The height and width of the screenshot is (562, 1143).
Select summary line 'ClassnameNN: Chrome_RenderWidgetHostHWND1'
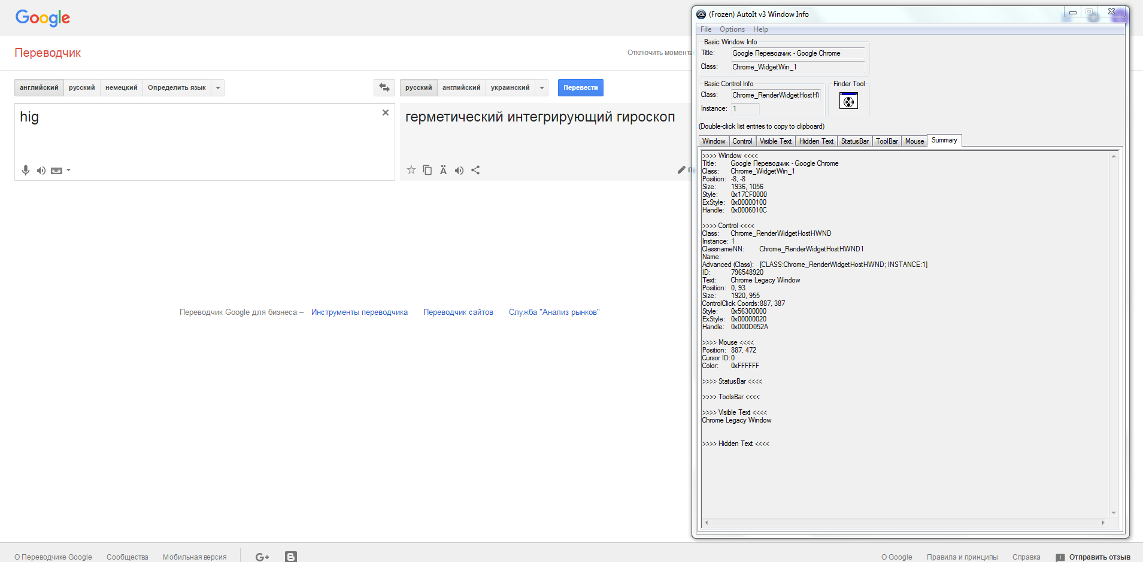(783, 249)
